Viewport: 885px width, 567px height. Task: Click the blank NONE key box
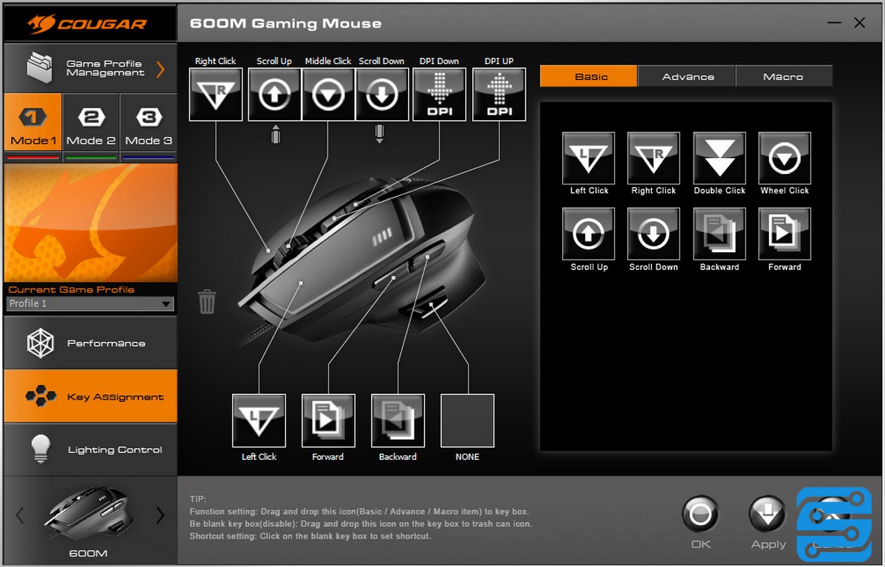(x=467, y=421)
